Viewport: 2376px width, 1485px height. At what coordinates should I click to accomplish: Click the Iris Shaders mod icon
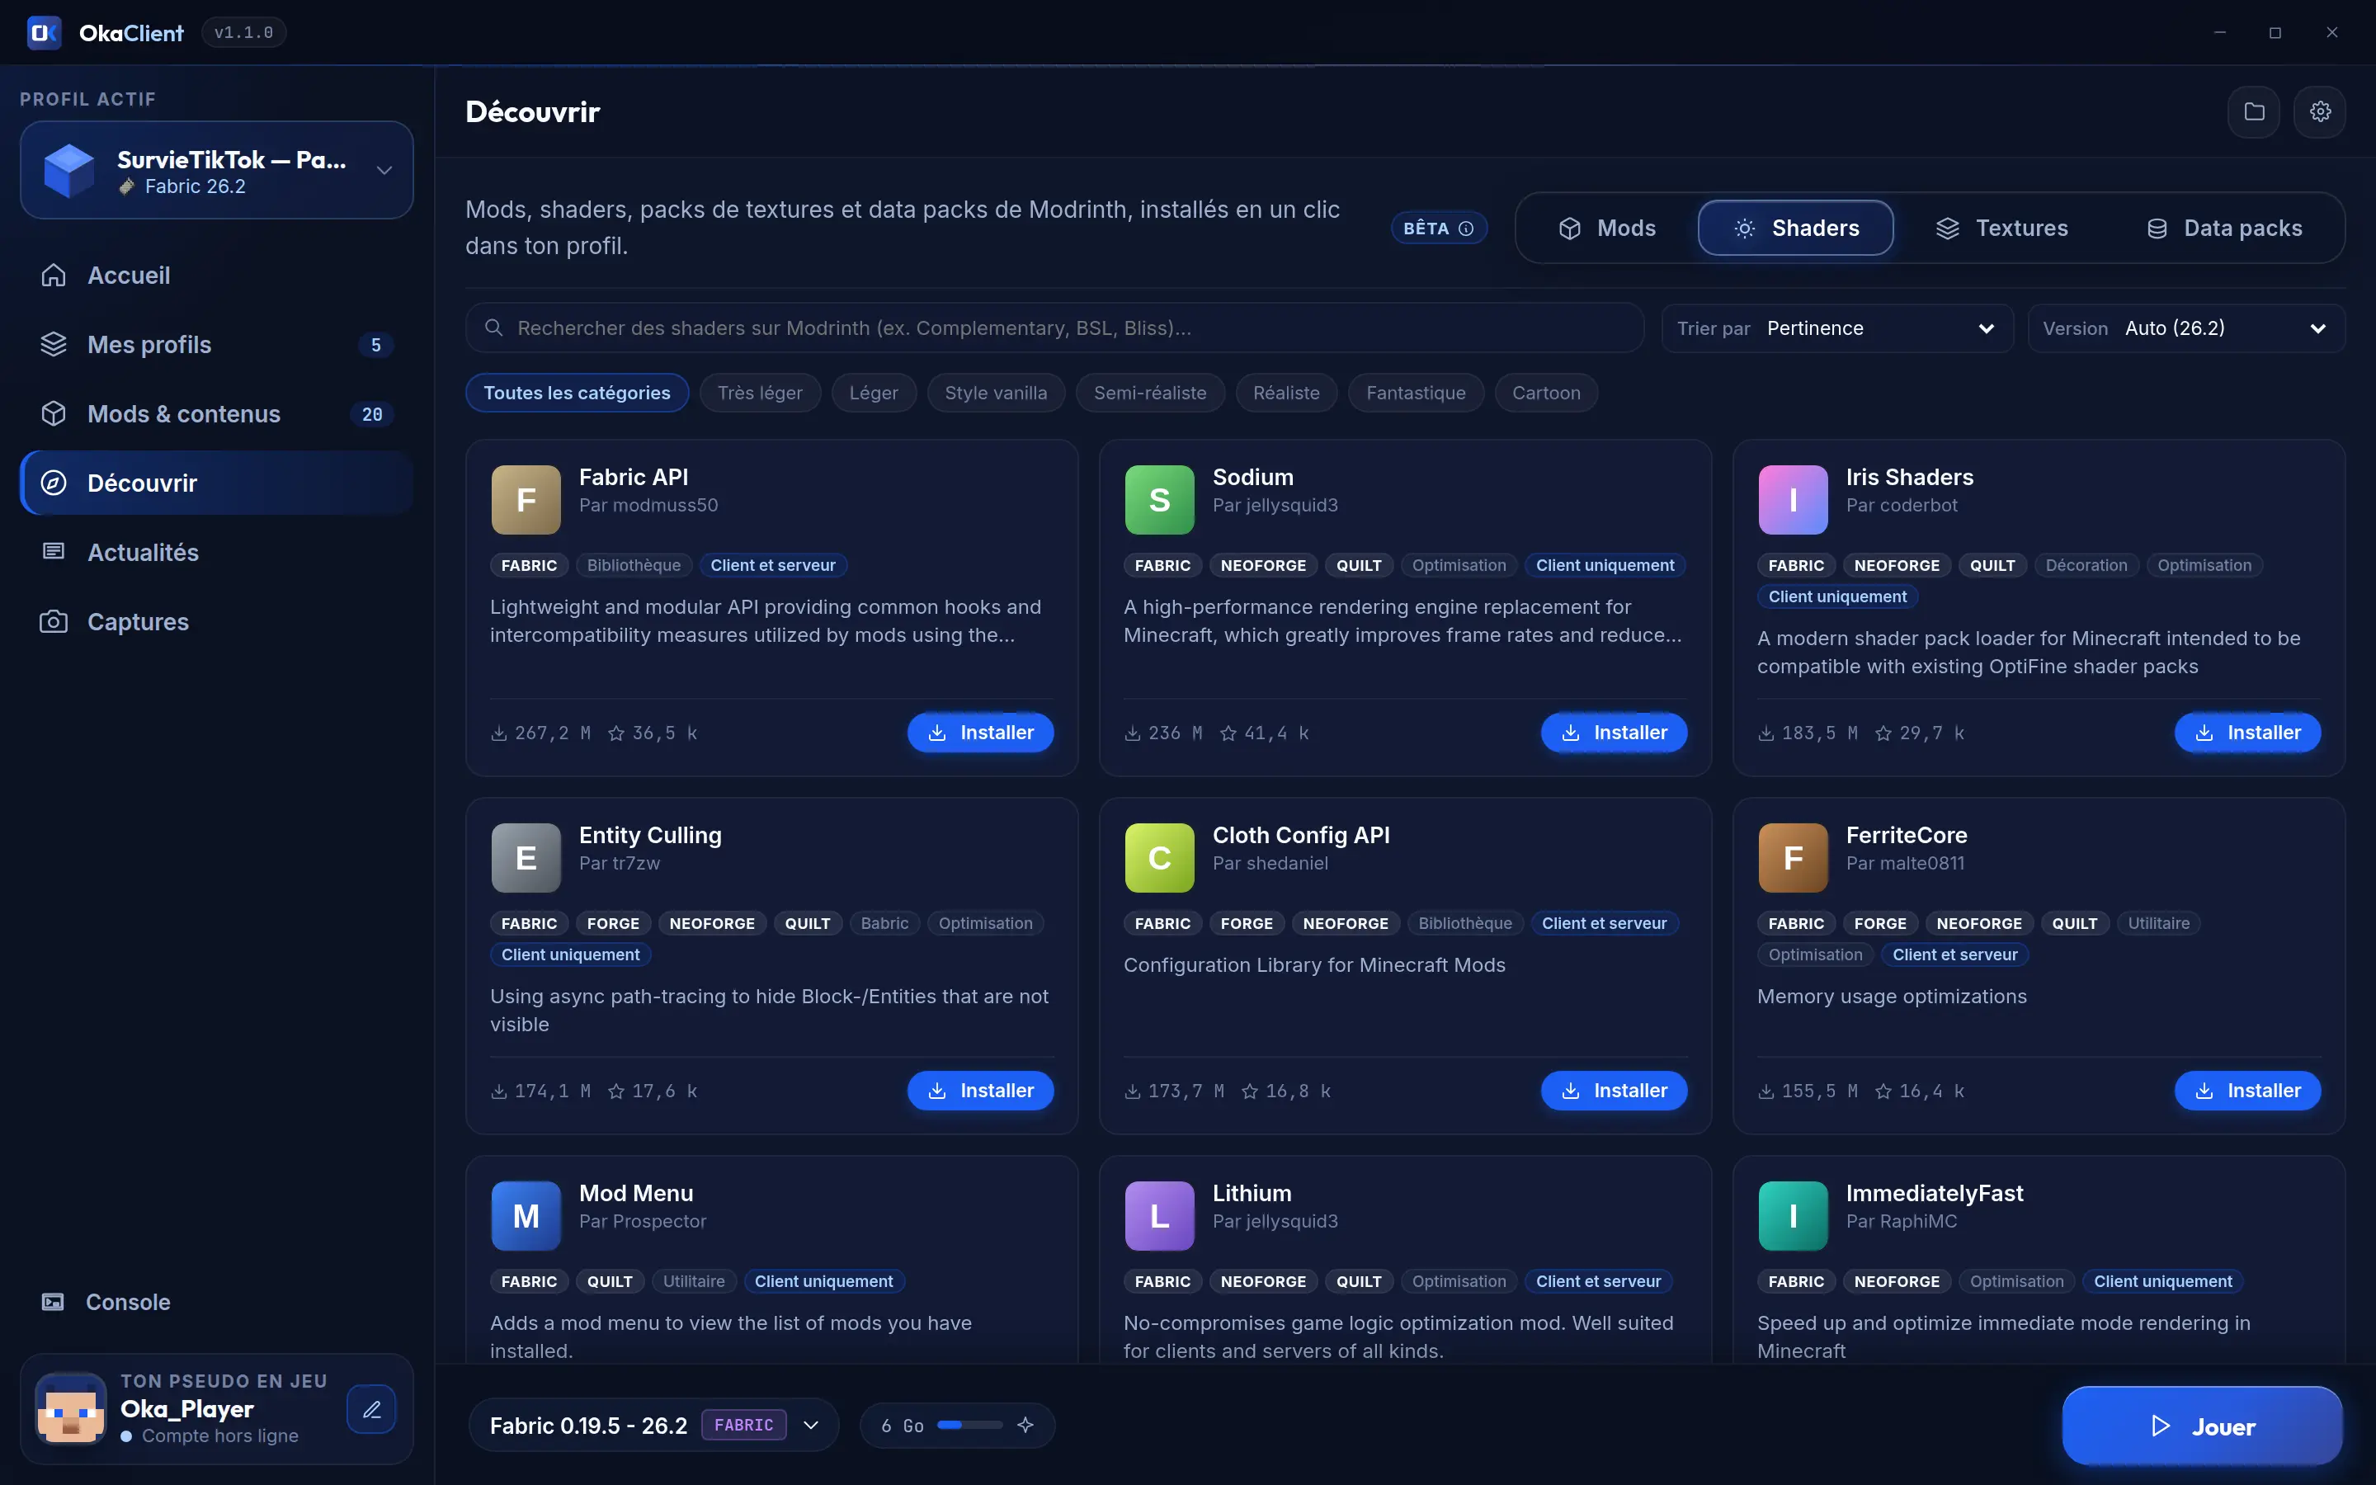(x=1792, y=500)
